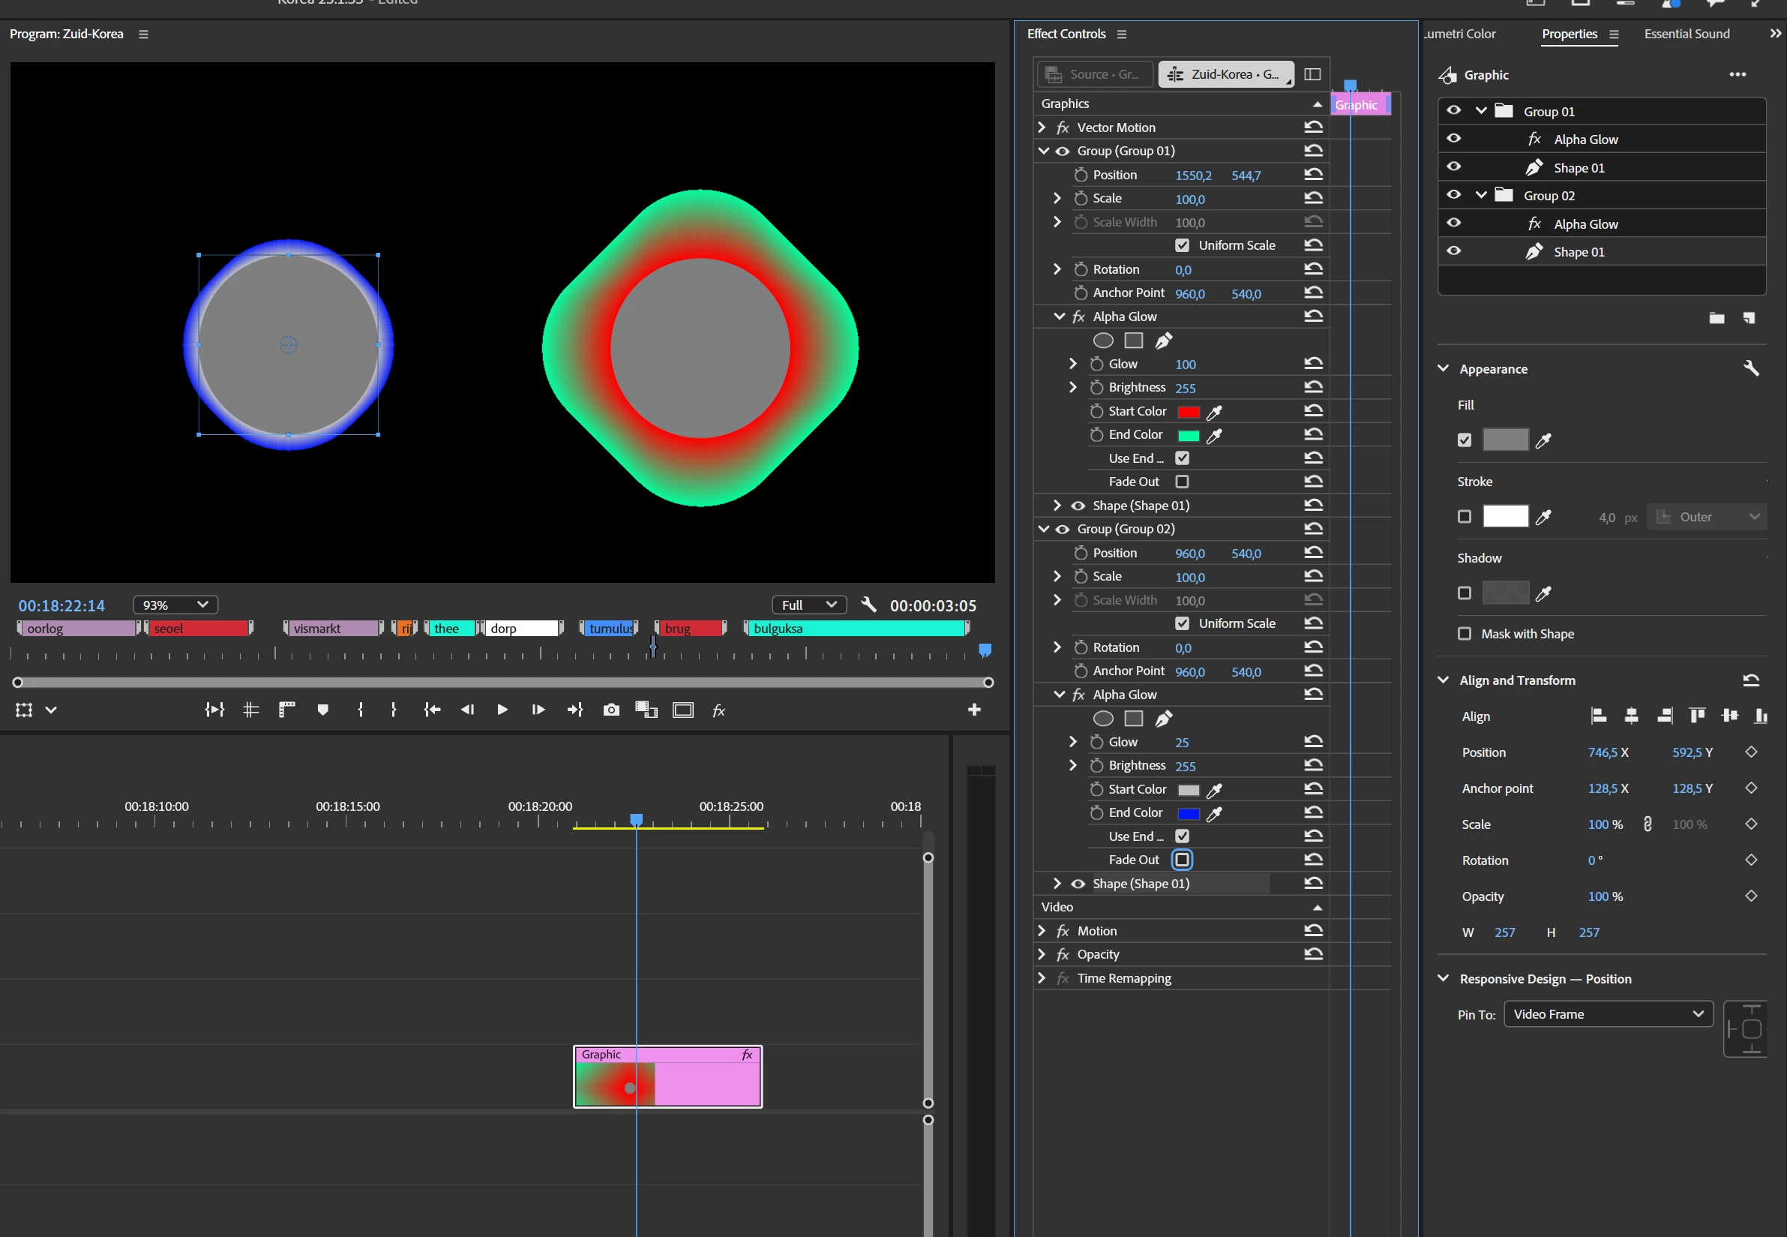Enable the Stroke checkbox
The image size is (1787, 1237).
pos(1464,516)
